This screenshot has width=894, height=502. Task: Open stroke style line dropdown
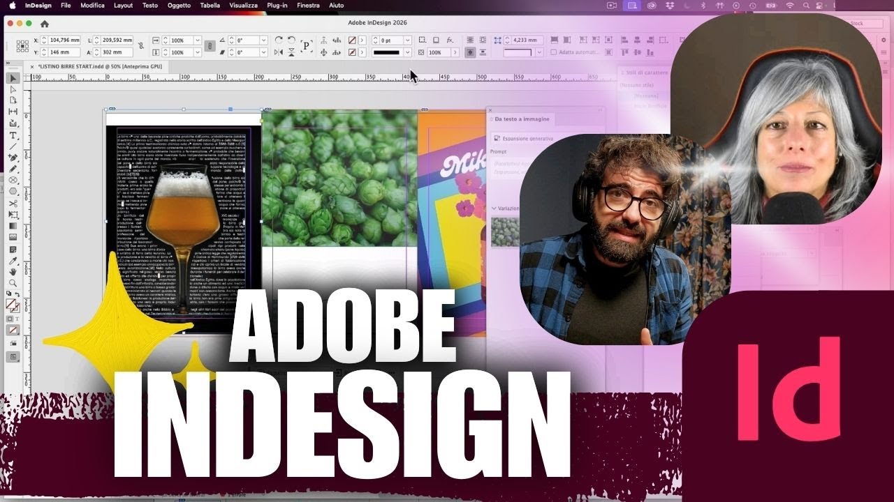407,52
